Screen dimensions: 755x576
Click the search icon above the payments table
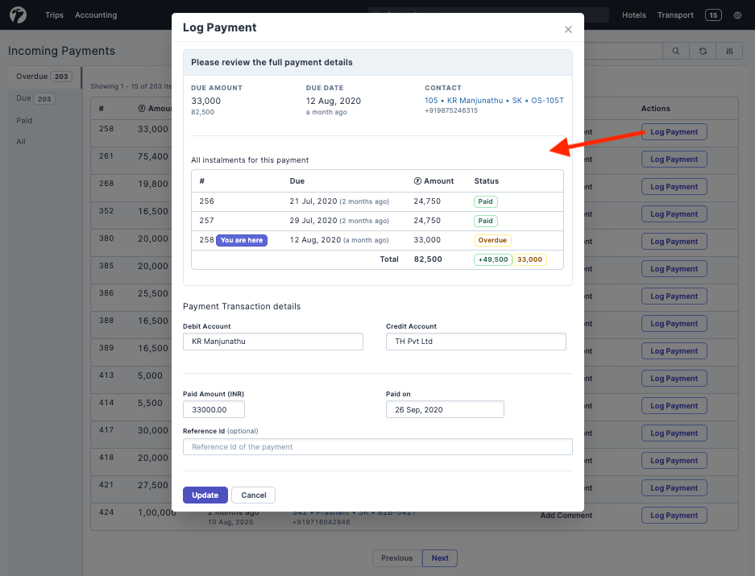(675, 50)
